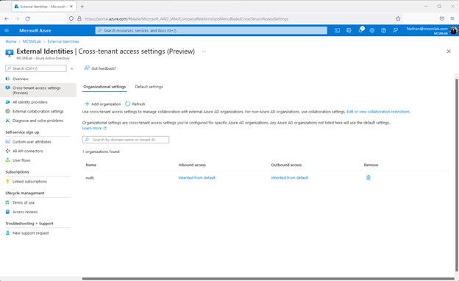Click the Refresh button in the command bar
This screenshot has width=459, height=281.
[135, 104]
